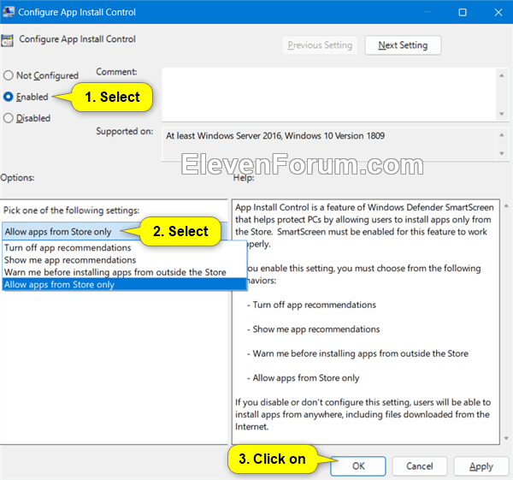Click Supported on box scroll down arrow

pos(502,153)
